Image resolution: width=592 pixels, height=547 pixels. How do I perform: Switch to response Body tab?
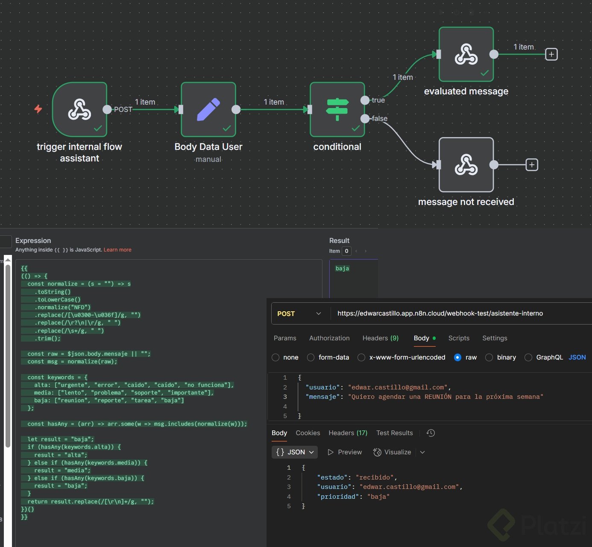[x=279, y=433]
